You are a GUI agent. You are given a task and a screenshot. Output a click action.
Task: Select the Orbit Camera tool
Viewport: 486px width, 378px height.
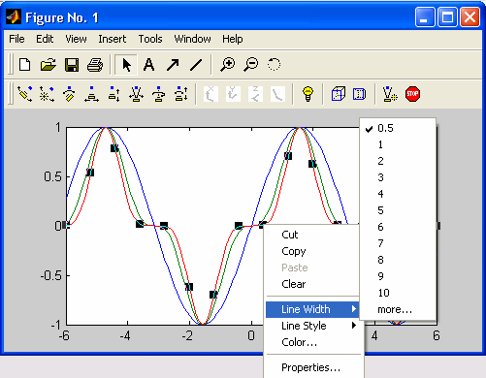tap(24, 94)
